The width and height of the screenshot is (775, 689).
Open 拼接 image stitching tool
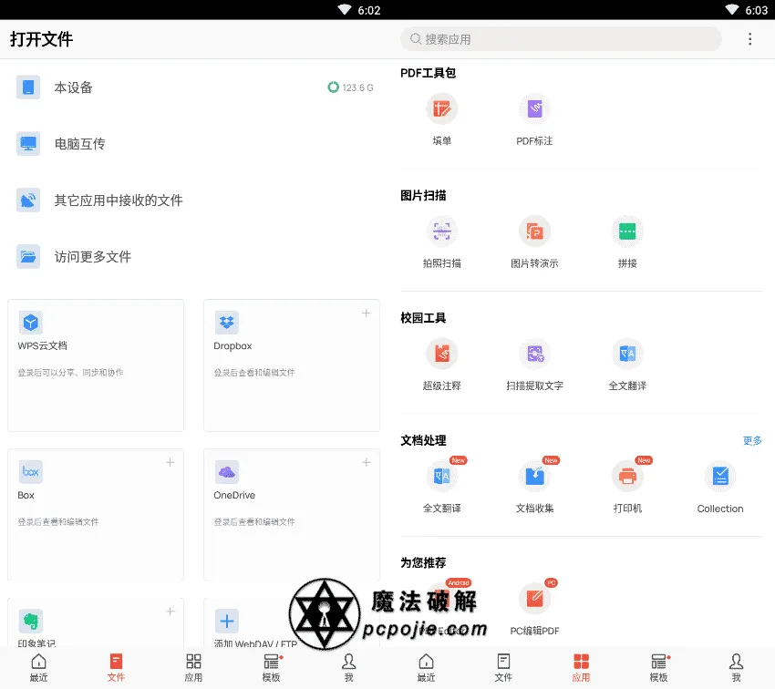627,242
